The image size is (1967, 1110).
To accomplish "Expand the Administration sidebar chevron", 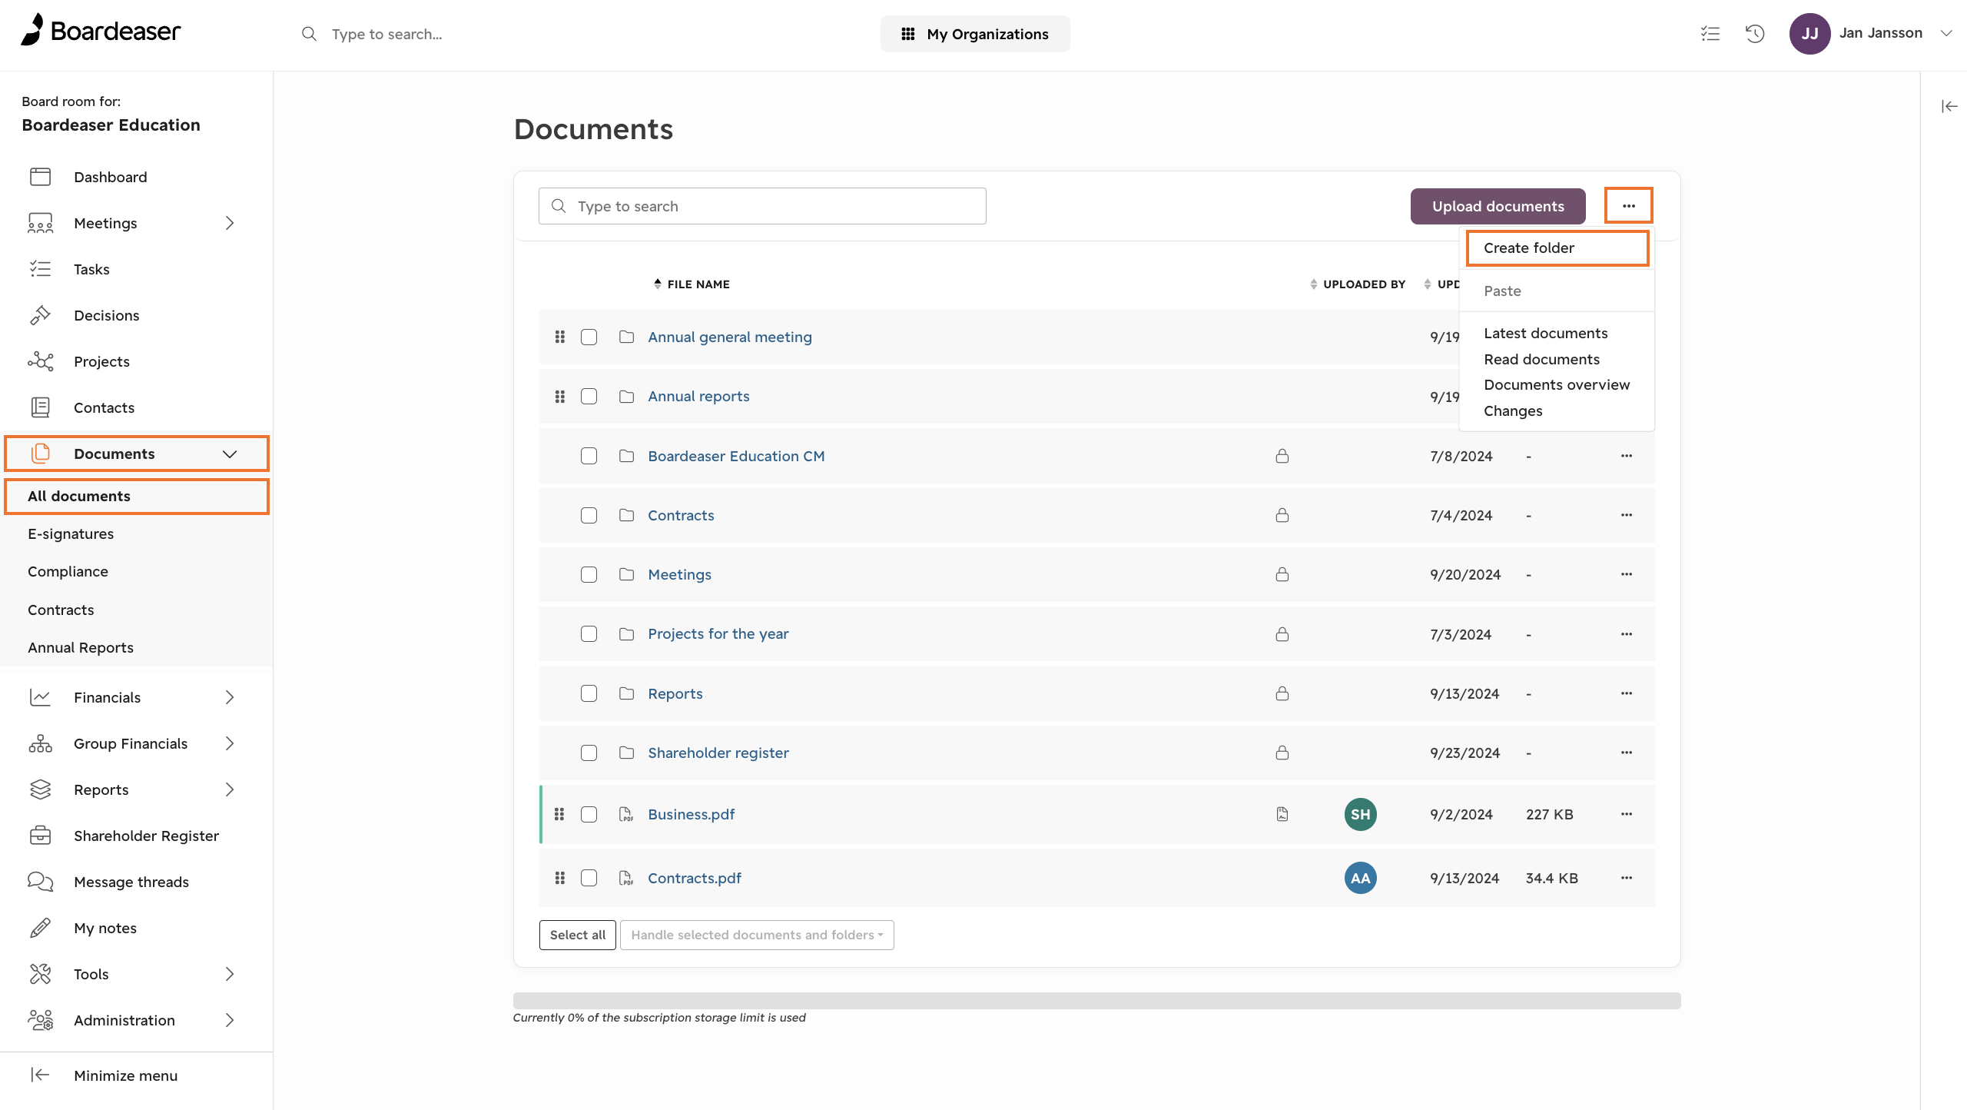I will (229, 1020).
